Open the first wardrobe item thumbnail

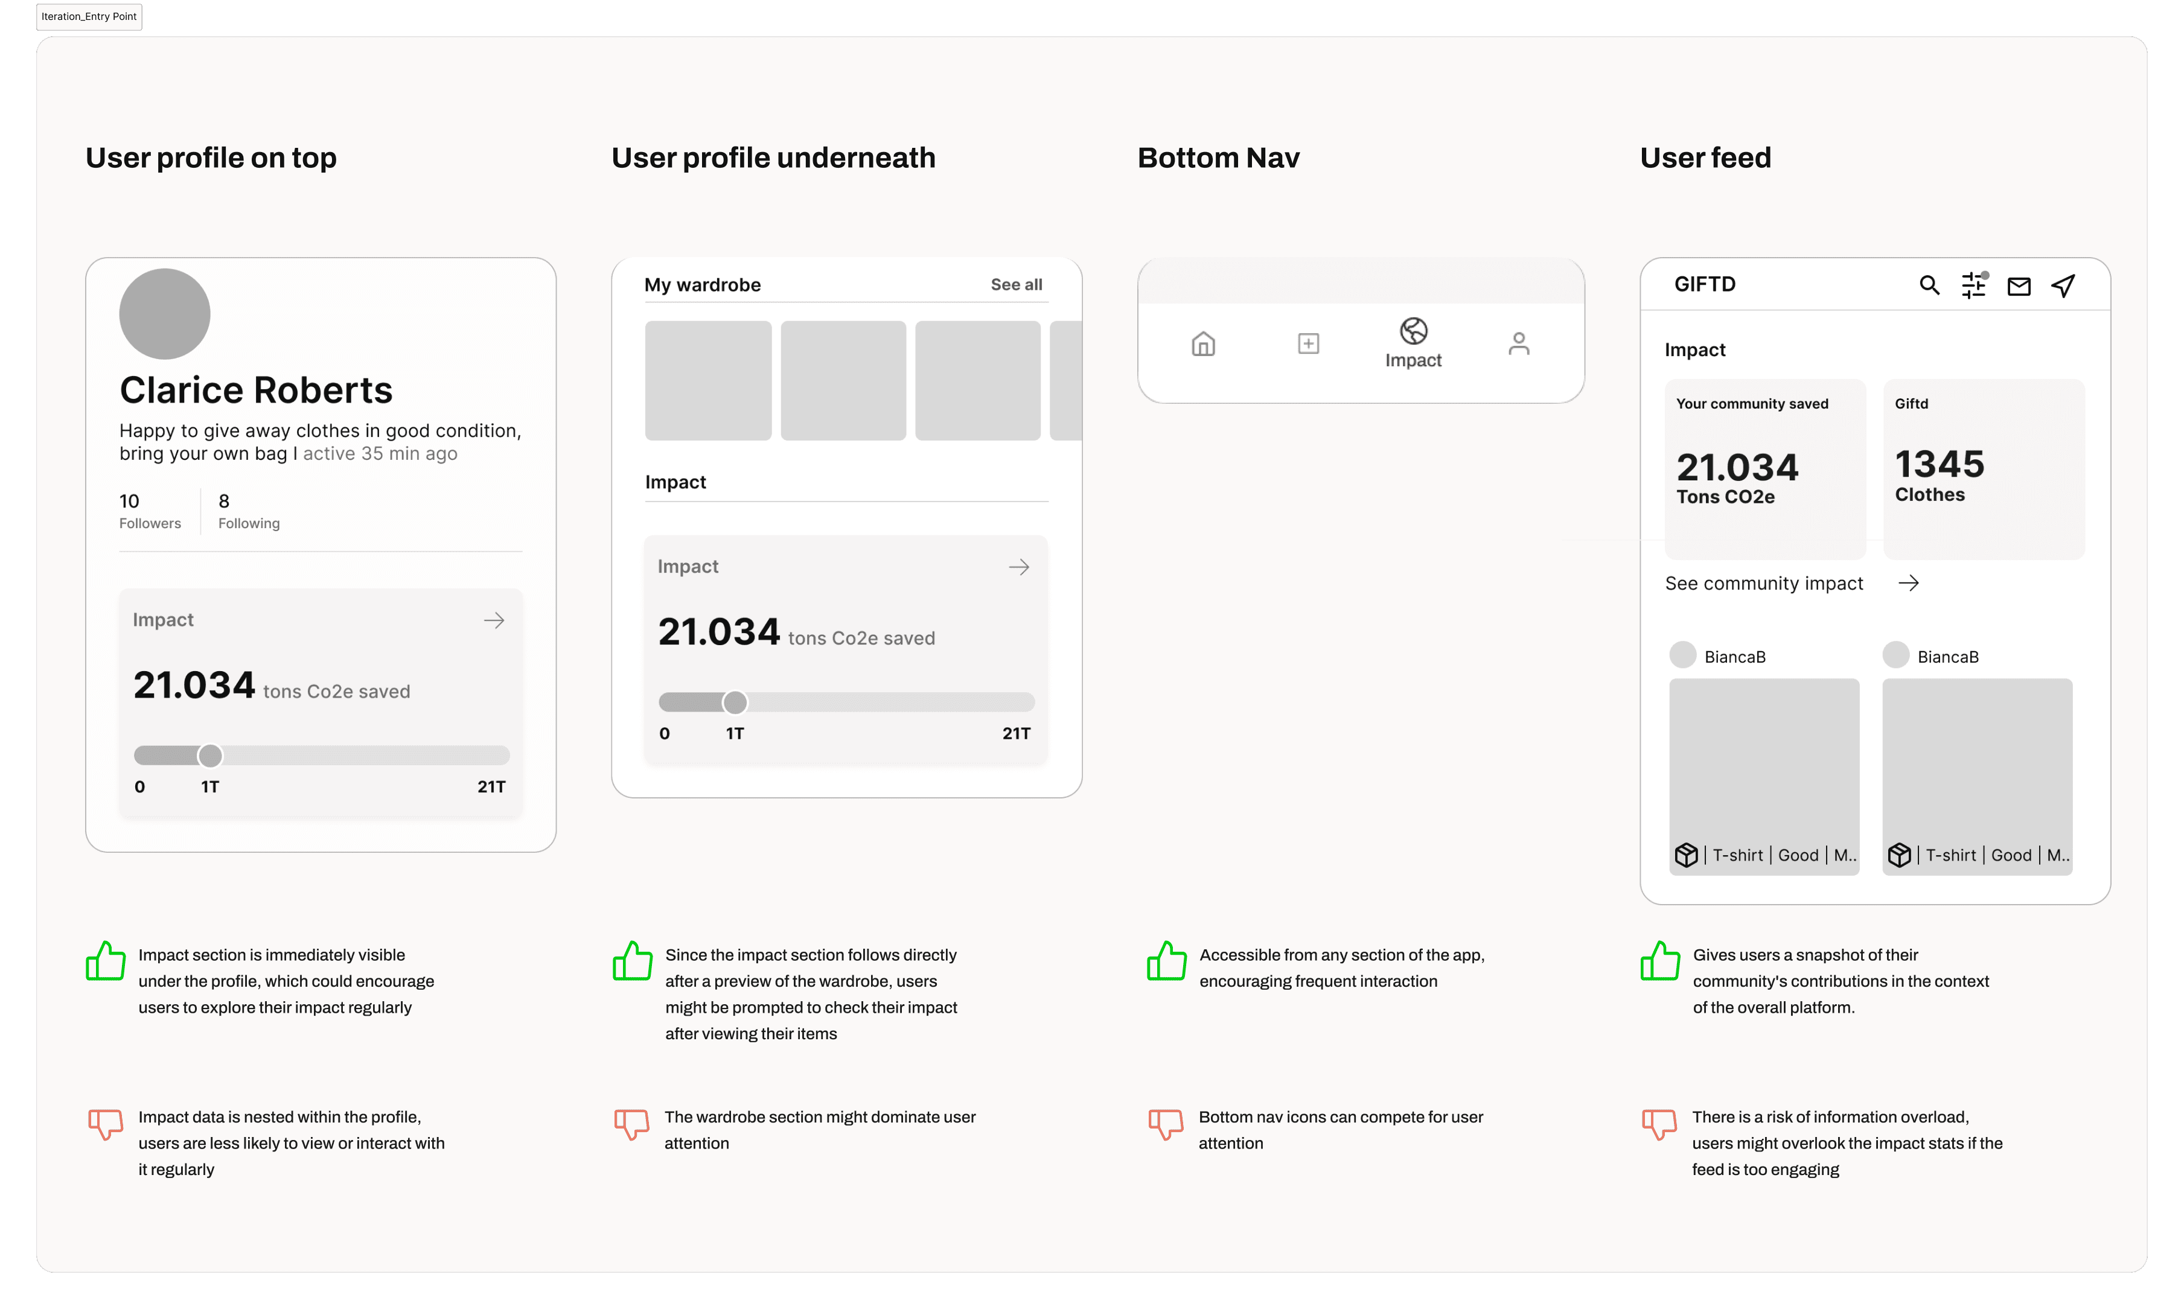(707, 380)
